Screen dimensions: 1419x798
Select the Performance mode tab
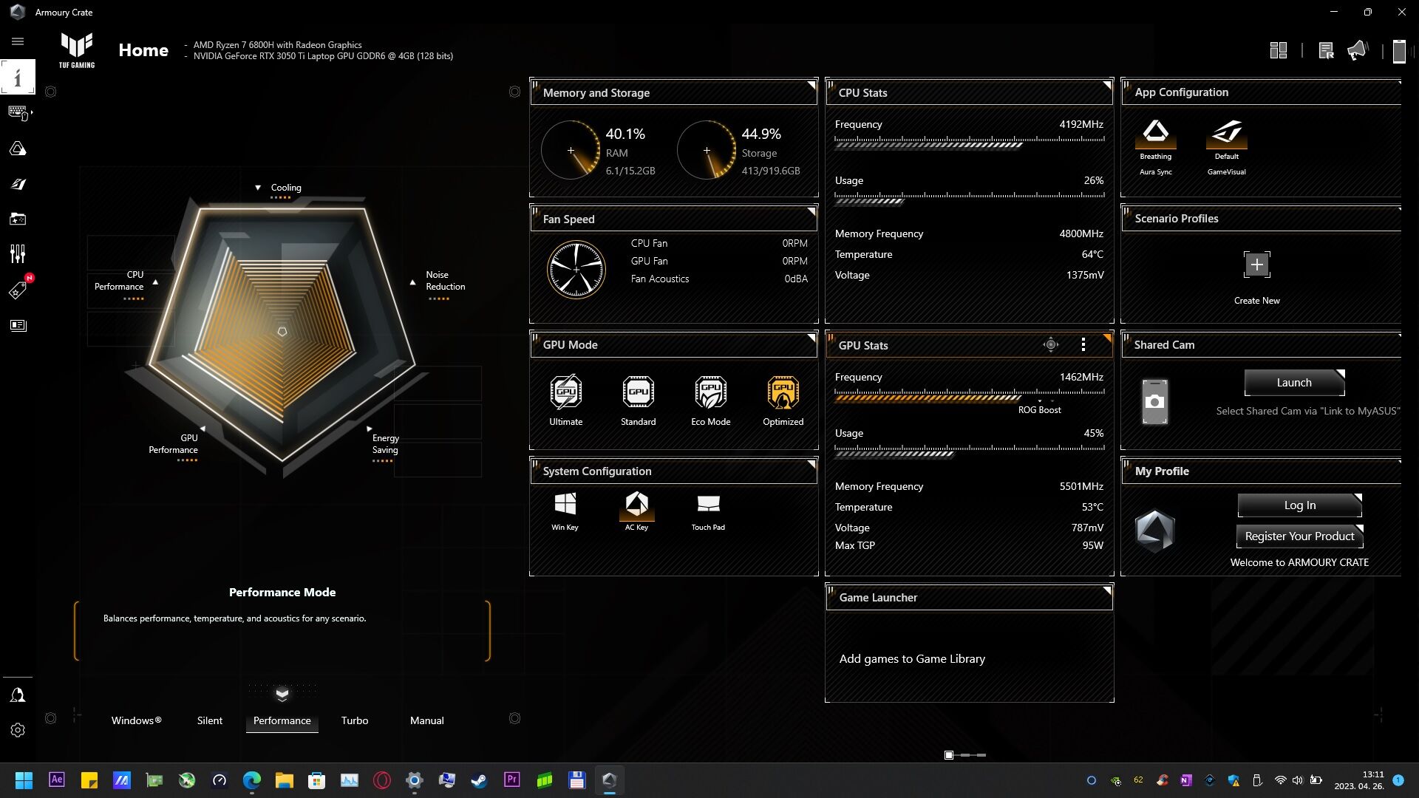point(282,720)
